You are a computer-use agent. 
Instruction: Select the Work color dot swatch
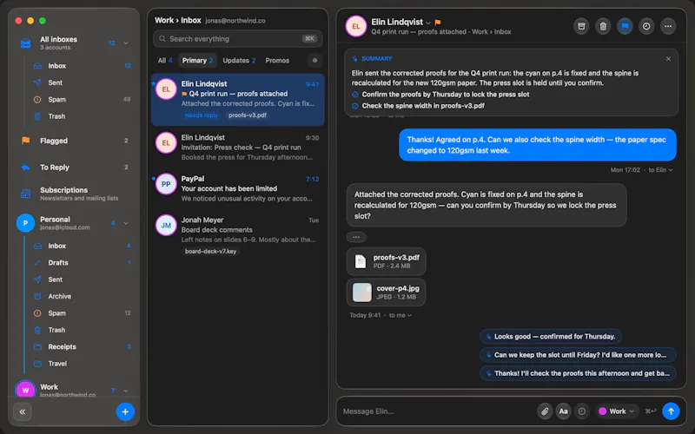click(602, 411)
